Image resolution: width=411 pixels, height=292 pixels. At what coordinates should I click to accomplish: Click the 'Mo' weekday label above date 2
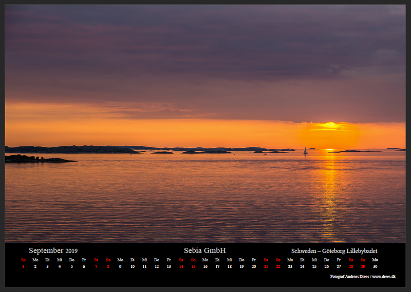click(35, 260)
